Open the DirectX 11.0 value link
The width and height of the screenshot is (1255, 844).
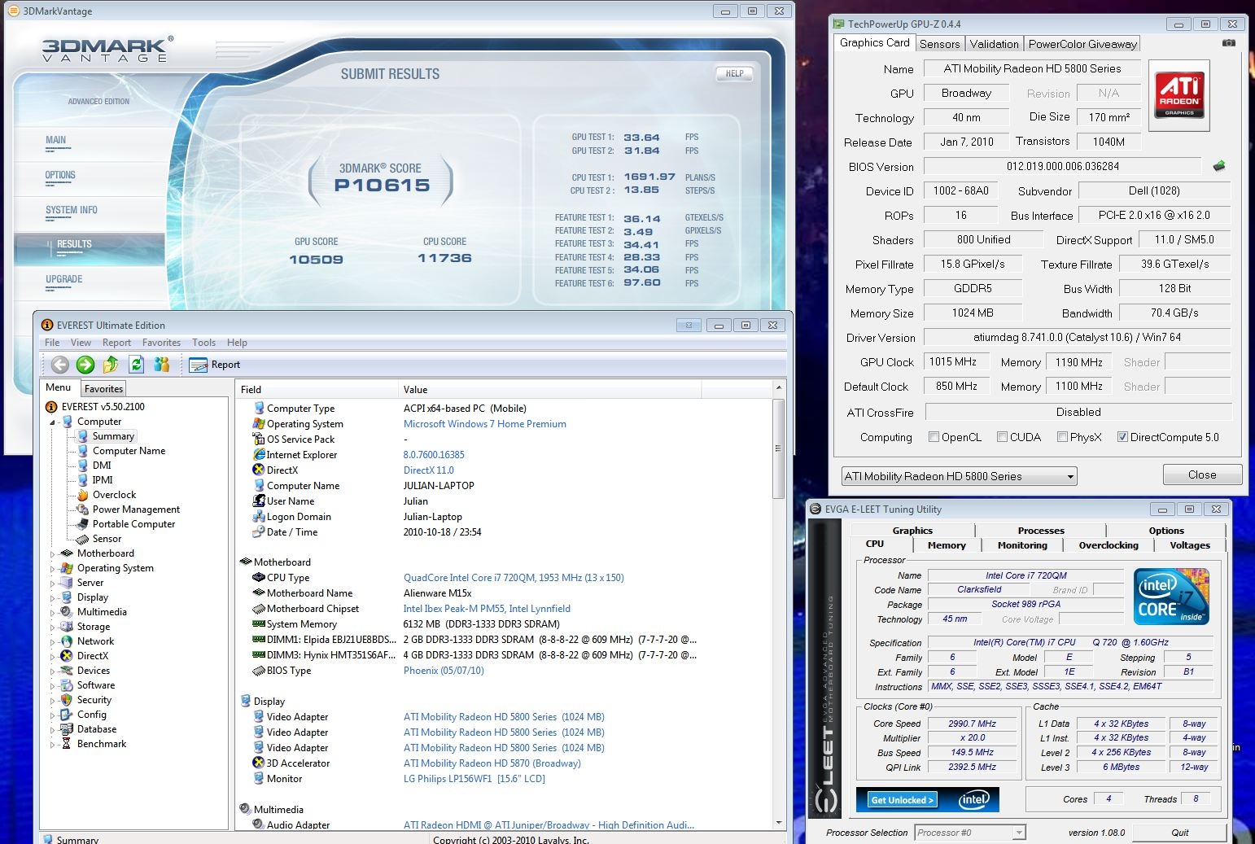click(428, 470)
